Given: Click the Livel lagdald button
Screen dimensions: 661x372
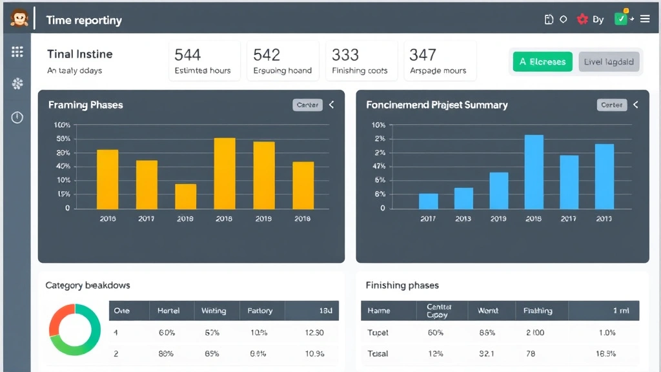Looking at the screenshot, I should (x=608, y=61).
